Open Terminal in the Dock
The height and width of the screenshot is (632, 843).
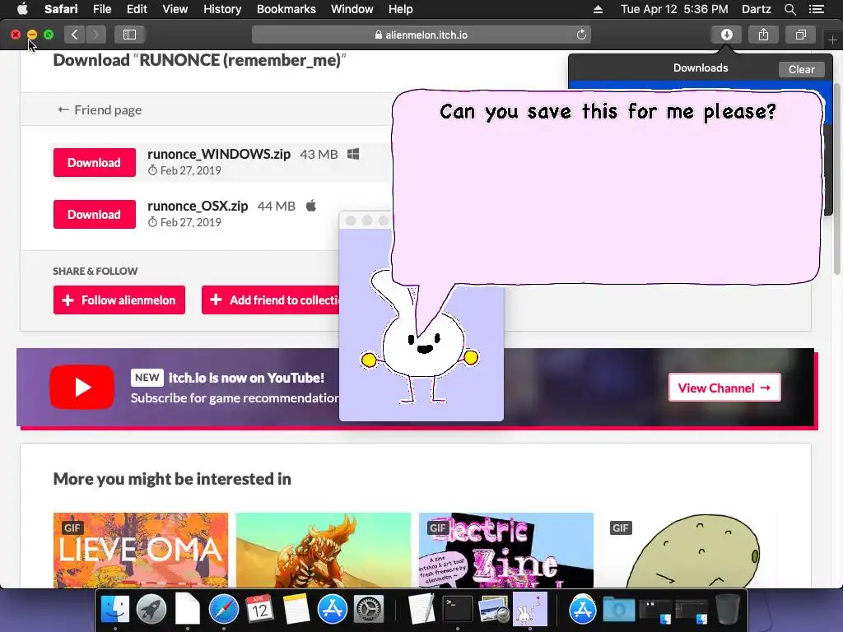(458, 610)
